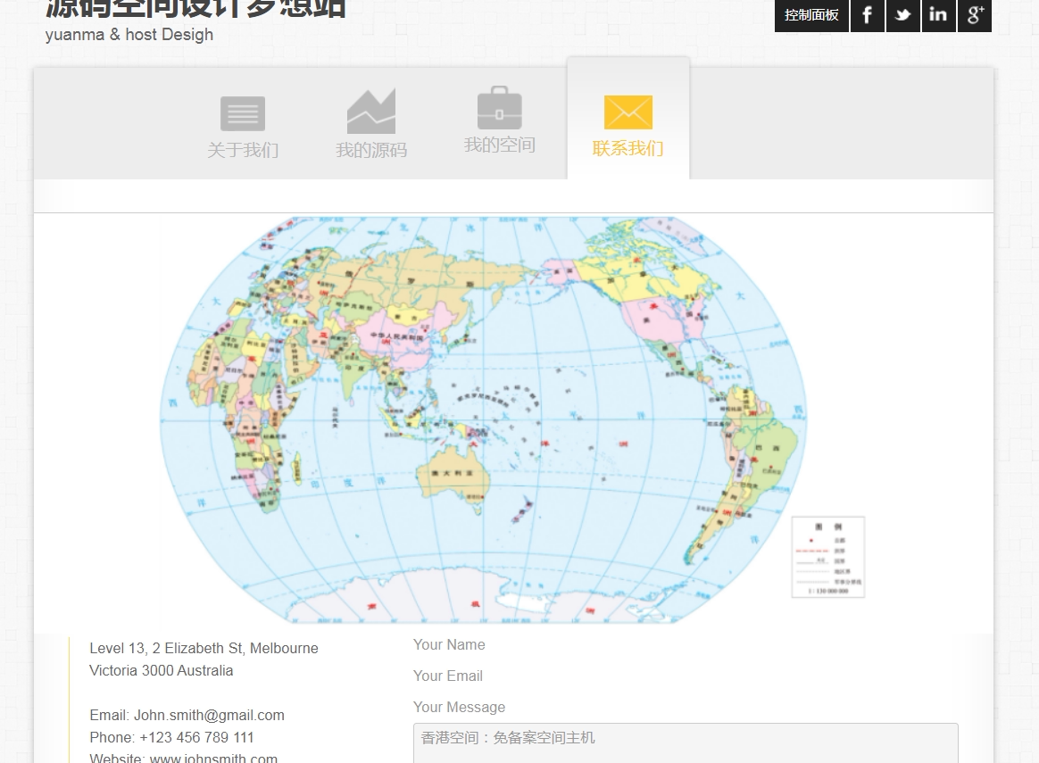Image resolution: width=1039 pixels, height=763 pixels.
Task: Focus the Your Message text area
Action: click(x=686, y=743)
